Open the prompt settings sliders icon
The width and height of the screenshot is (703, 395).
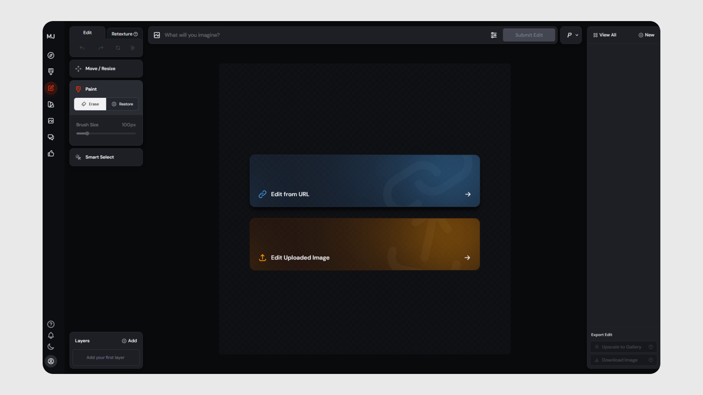(493, 35)
